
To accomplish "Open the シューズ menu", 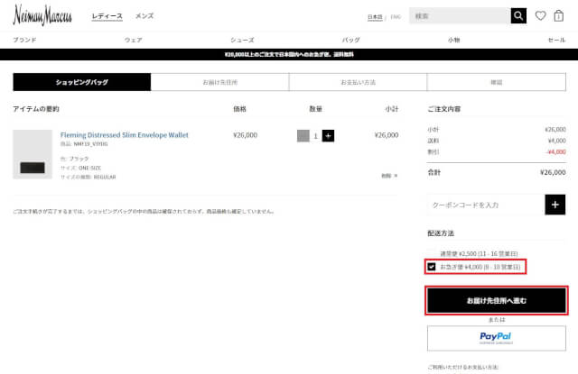I will click(x=242, y=40).
